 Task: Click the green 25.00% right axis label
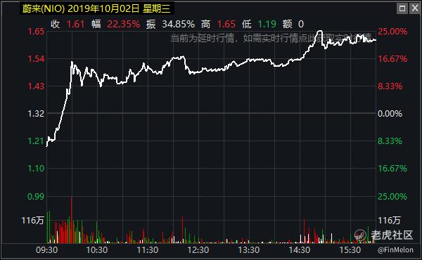click(x=392, y=196)
